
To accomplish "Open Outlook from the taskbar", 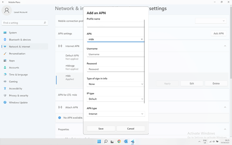I will tap(126, 142).
